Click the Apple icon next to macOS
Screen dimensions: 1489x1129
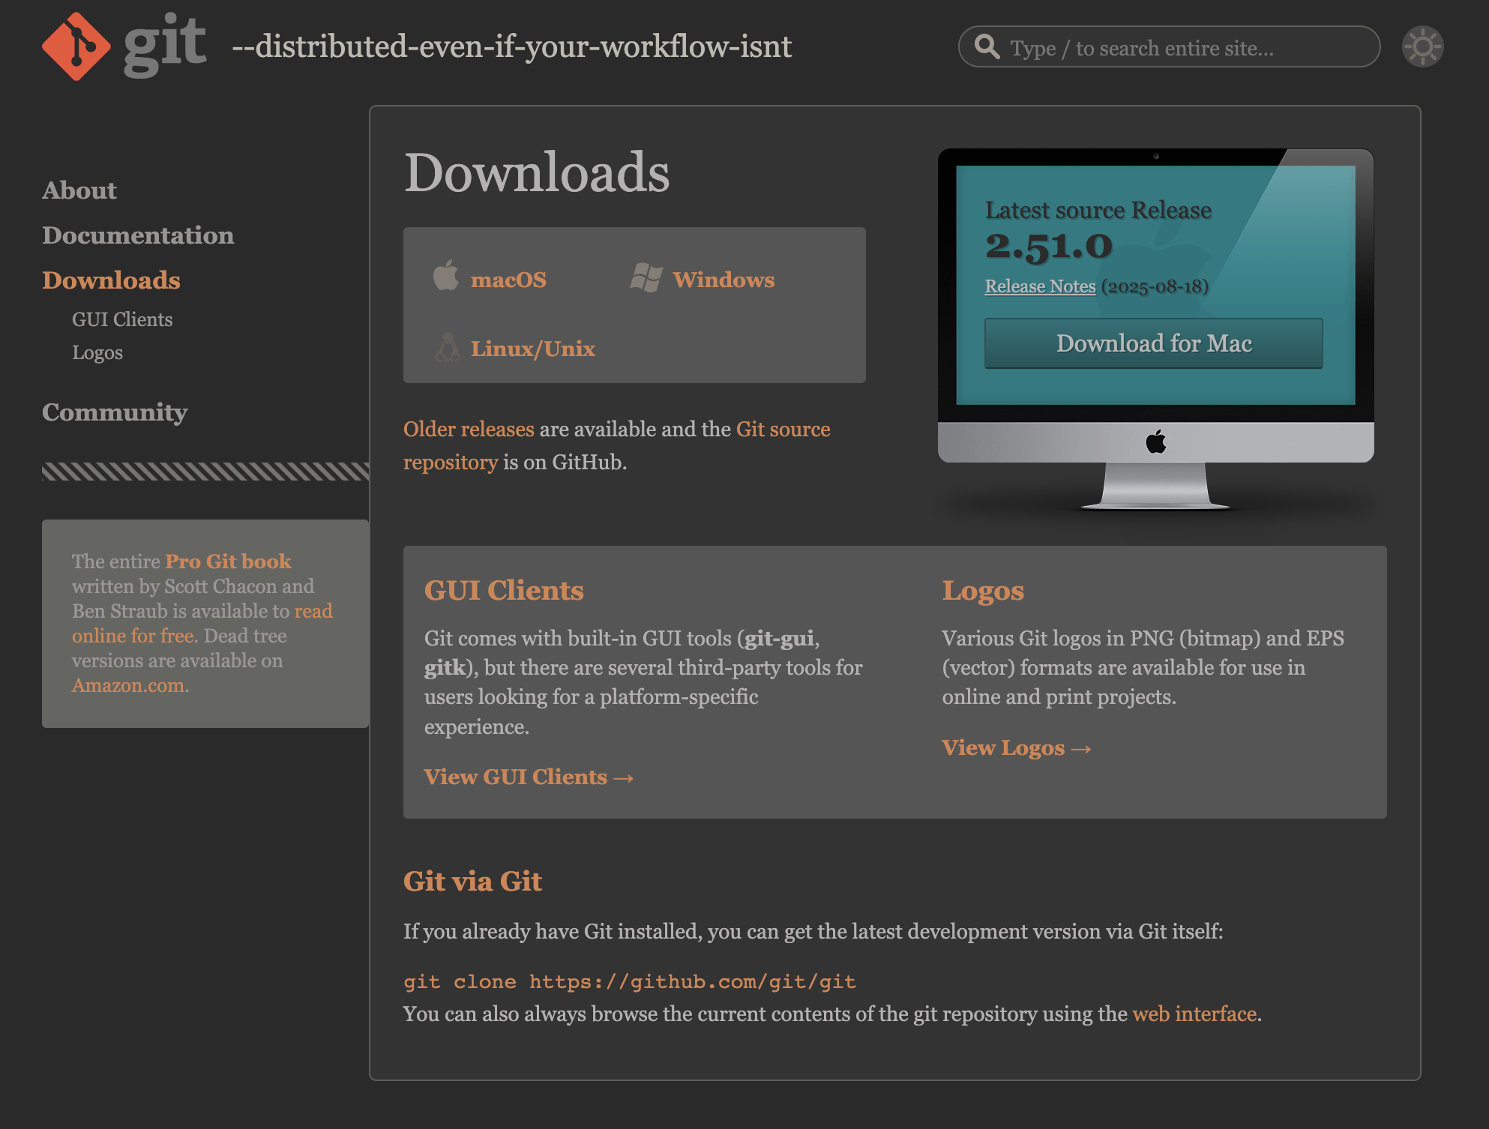[x=446, y=277]
